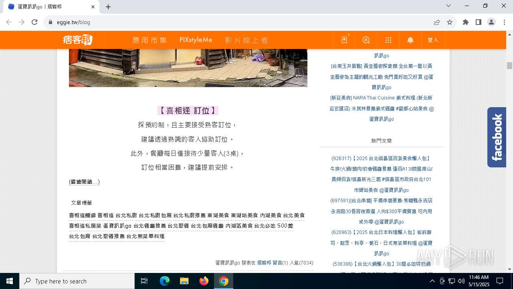Open the Windows Start menu
The width and height of the screenshot is (513, 289).
[x=10, y=281]
